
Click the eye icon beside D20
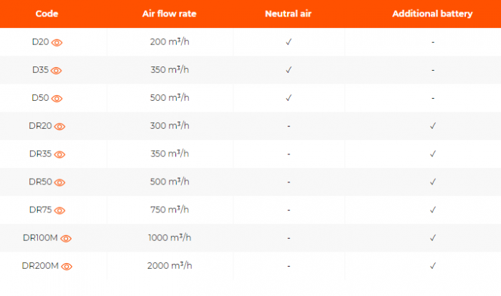(57, 42)
